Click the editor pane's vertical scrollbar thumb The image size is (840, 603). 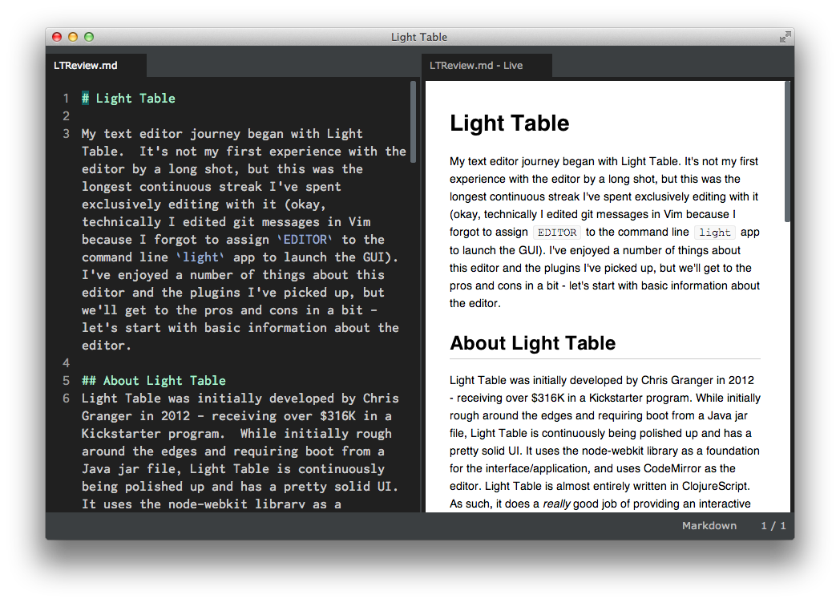414,120
